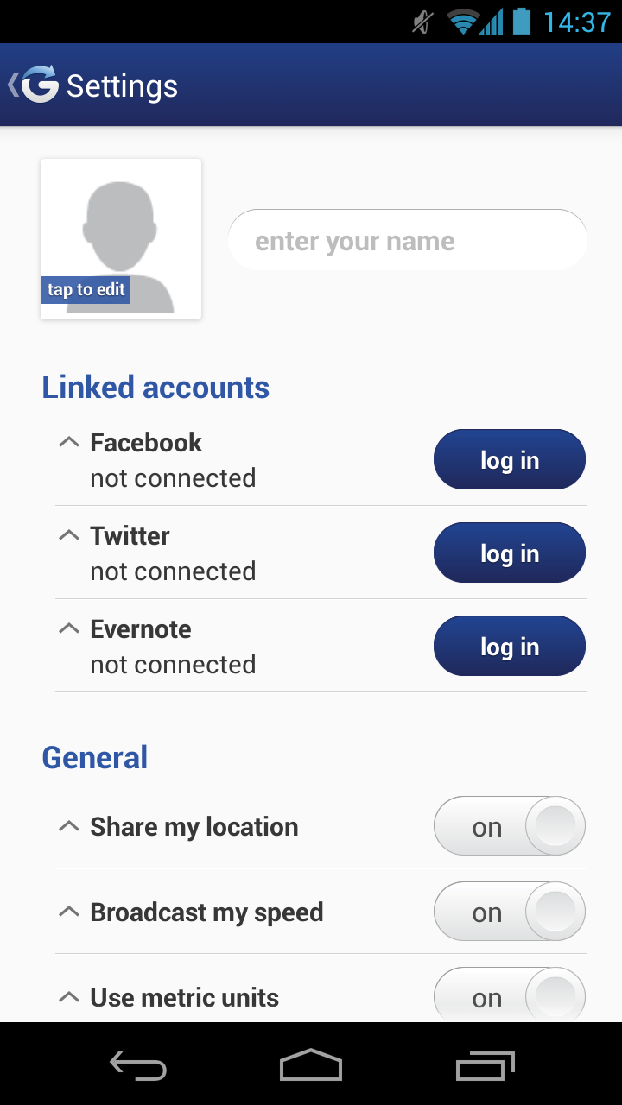This screenshot has width=622, height=1105.
Task: Collapse the Facebook row chevron
Action: pyautogui.click(x=69, y=442)
